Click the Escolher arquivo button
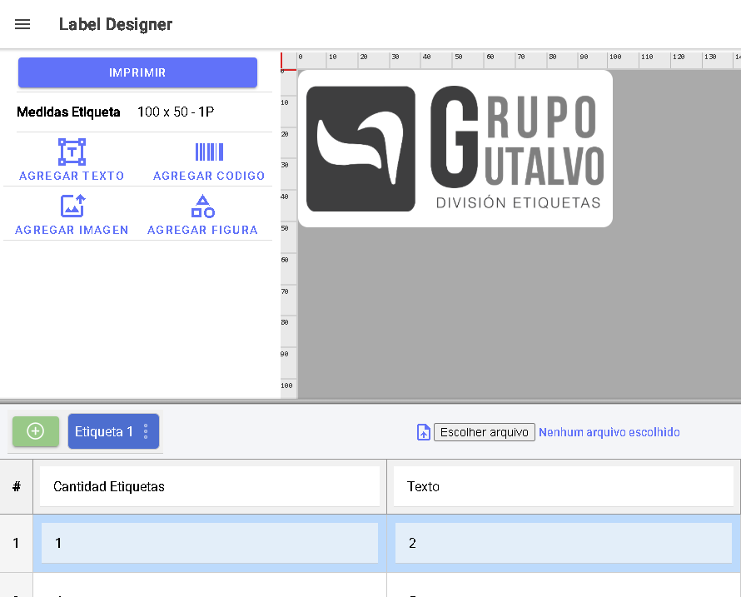 click(x=484, y=432)
